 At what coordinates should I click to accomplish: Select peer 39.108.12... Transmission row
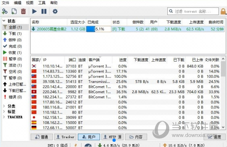[126, 81]
